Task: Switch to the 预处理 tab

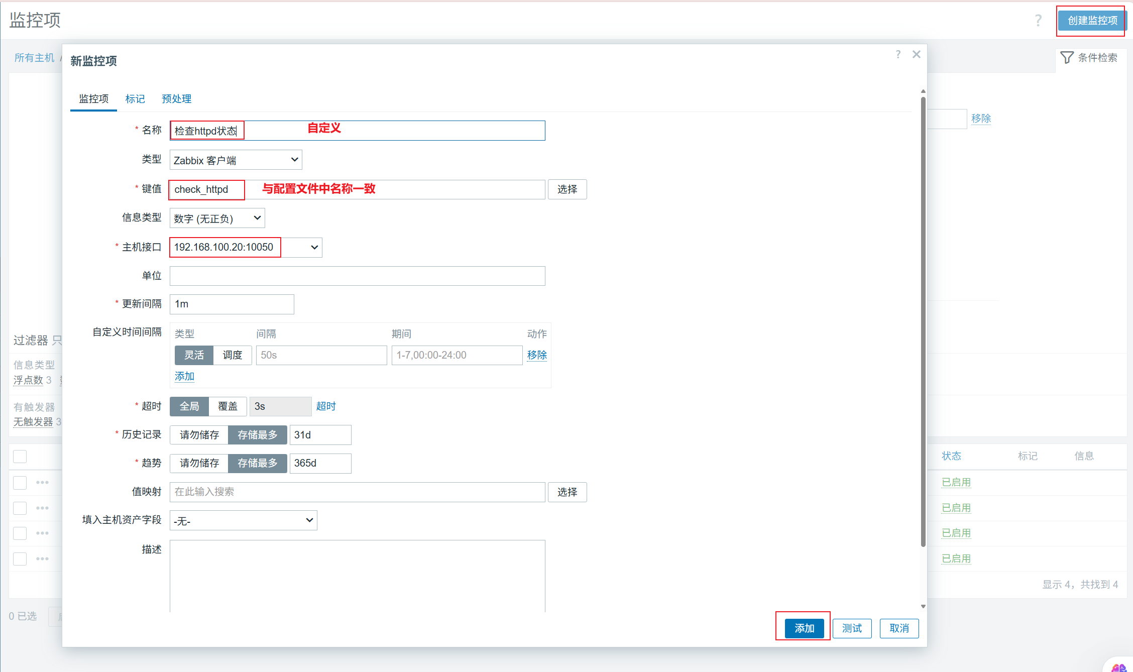Action: tap(176, 99)
